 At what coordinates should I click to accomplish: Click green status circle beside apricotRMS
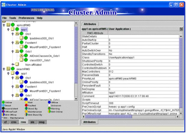coord(13,25)
